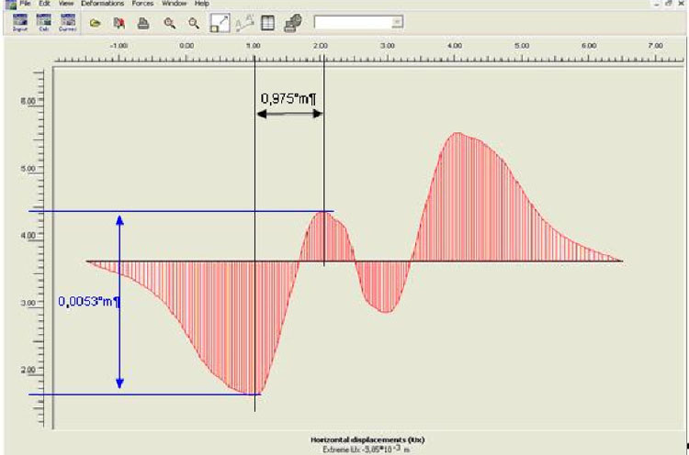Click the 0,975 m dimension label
The image size is (689, 455).
pyautogui.click(x=288, y=98)
